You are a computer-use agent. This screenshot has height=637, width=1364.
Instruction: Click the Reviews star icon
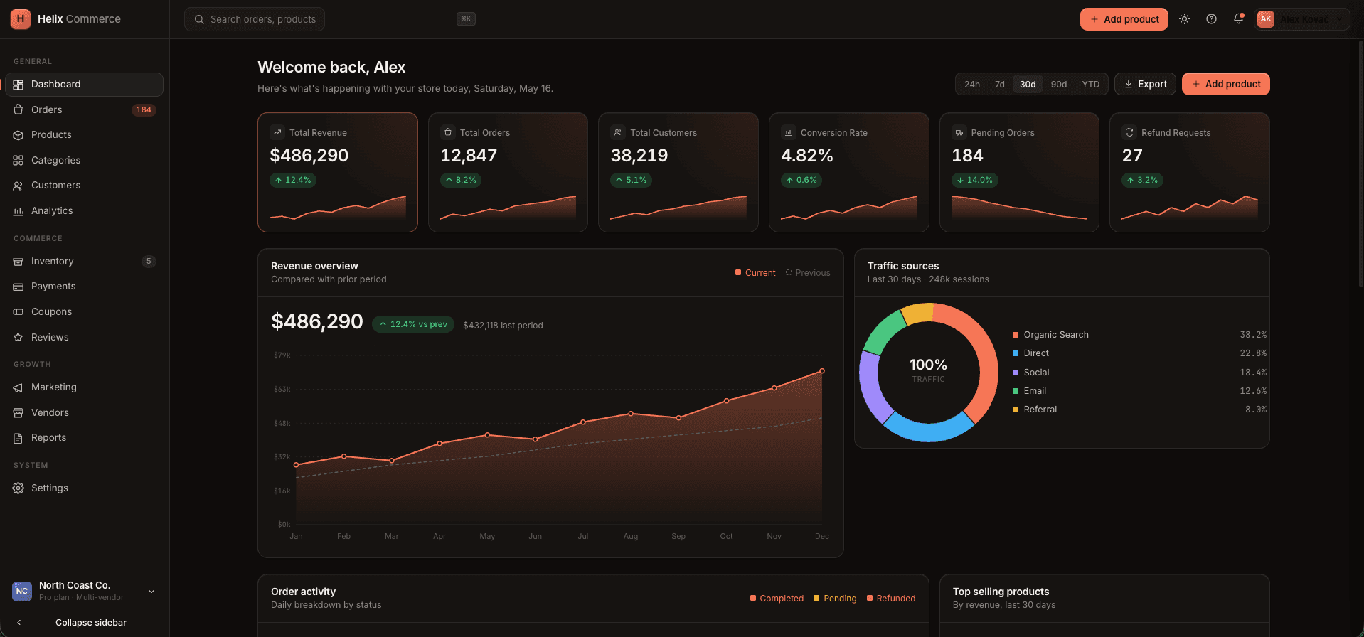point(18,338)
